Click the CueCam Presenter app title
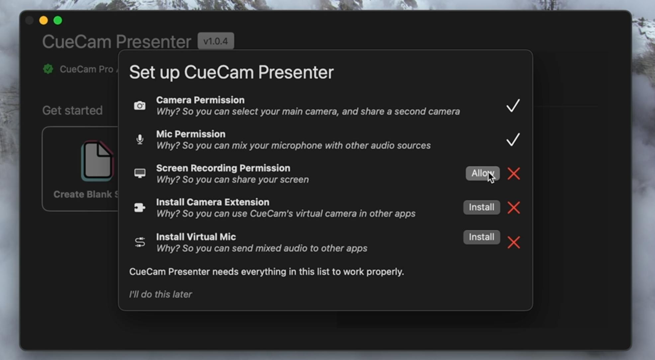 [x=117, y=42]
